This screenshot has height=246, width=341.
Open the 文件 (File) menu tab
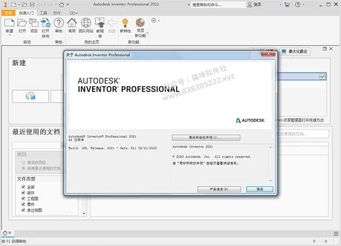9,13
